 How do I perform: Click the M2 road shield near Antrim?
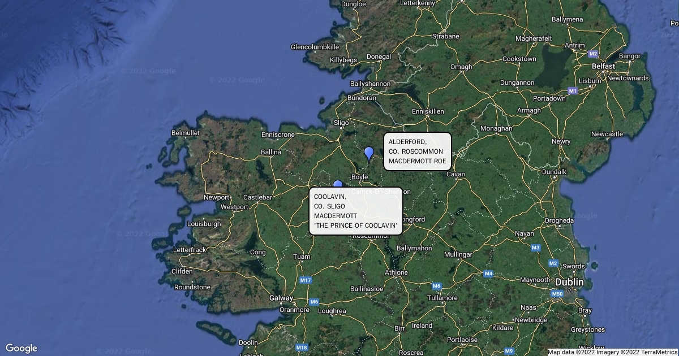tap(593, 54)
